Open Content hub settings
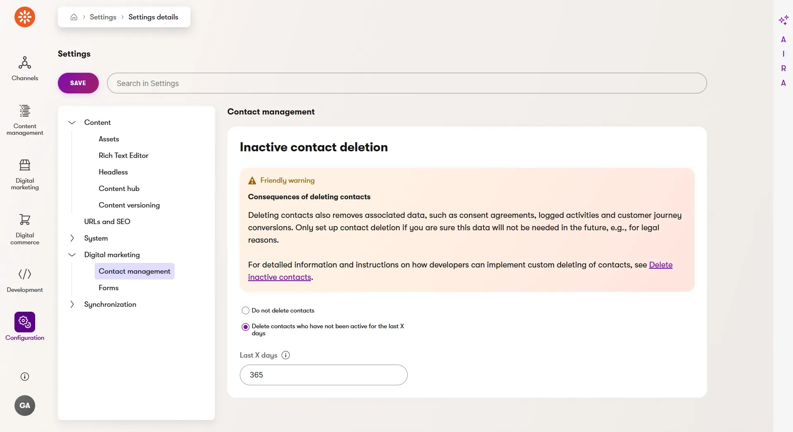Viewport: 793px width, 432px height. pos(119,189)
